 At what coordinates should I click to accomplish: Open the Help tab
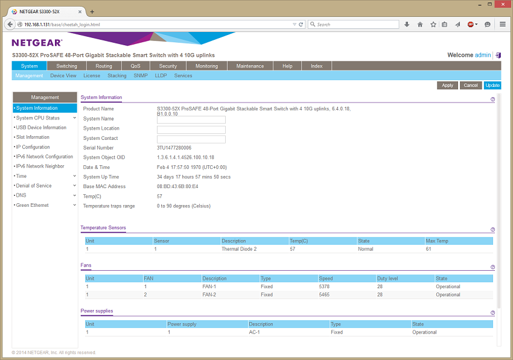pos(287,66)
